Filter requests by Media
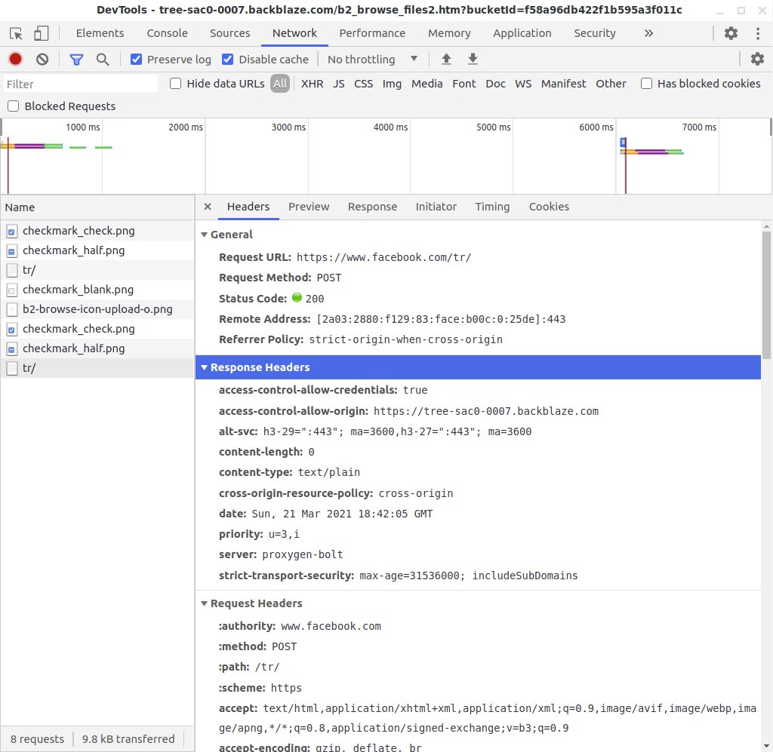 click(x=427, y=84)
